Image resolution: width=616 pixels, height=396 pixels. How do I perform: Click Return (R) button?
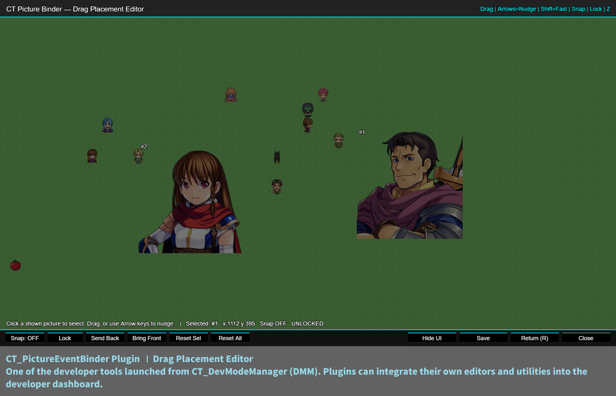(x=534, y=338)
